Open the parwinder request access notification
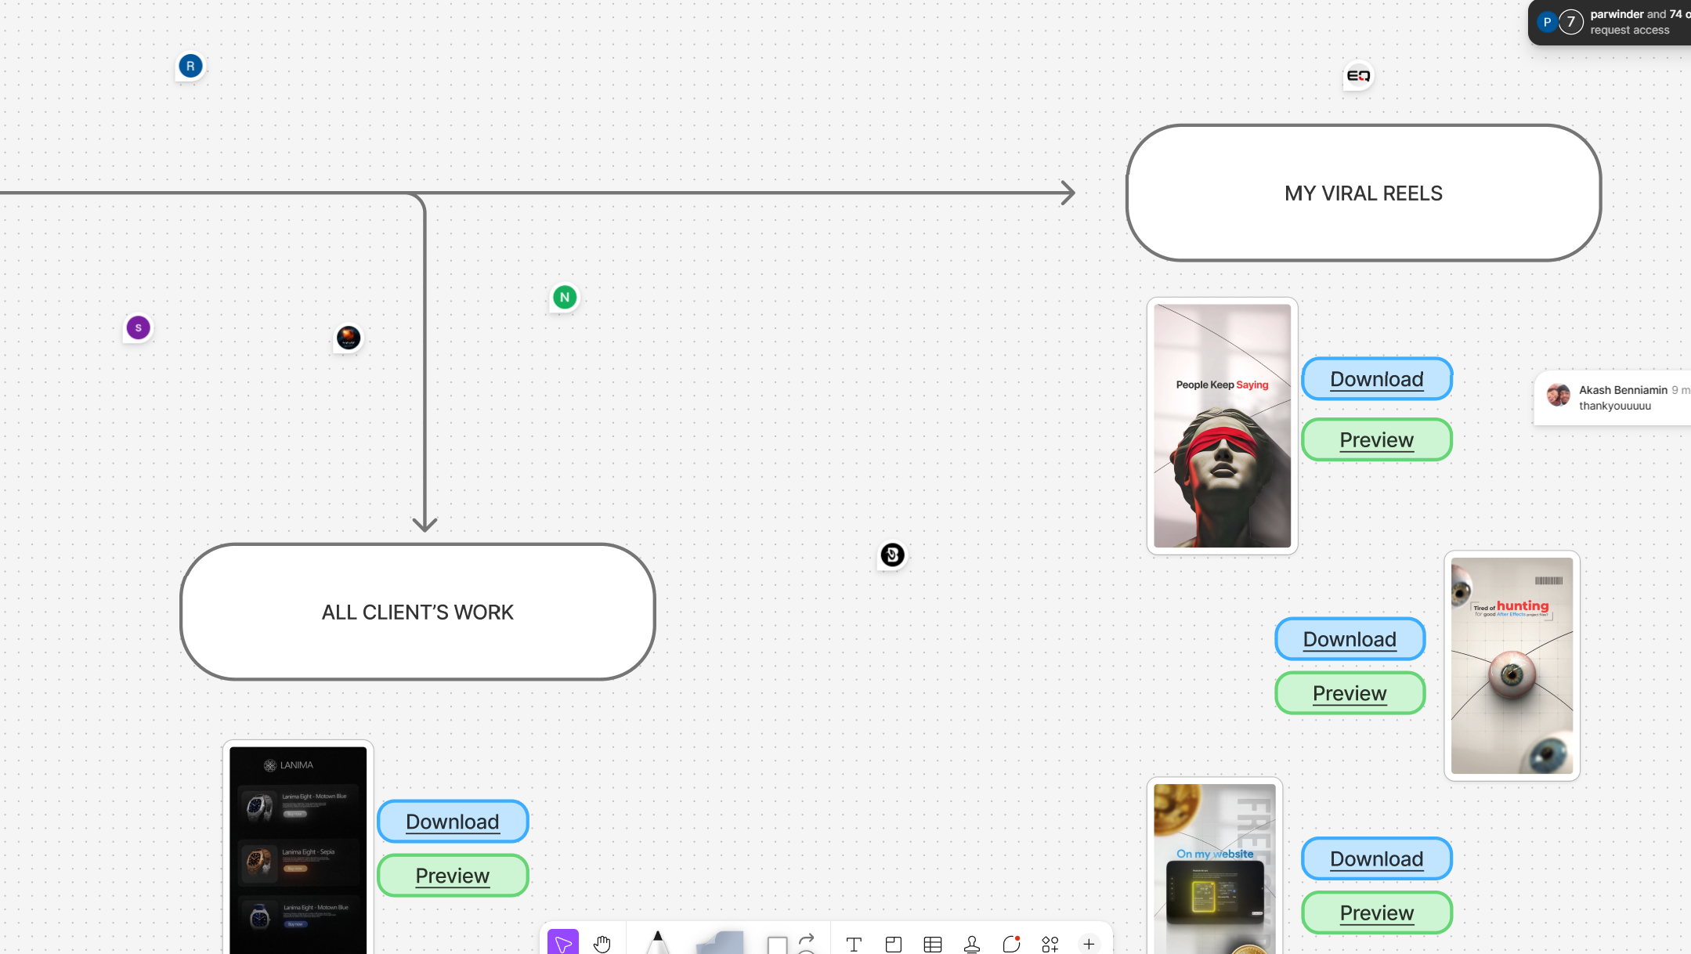This screenshot has height=954, width=1691. pos(1610,22)
